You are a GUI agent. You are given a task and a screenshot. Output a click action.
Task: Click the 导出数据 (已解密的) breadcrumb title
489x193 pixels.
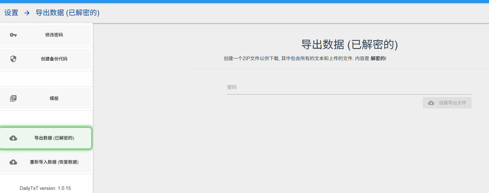pyautogui.click(x=67, y=13)
